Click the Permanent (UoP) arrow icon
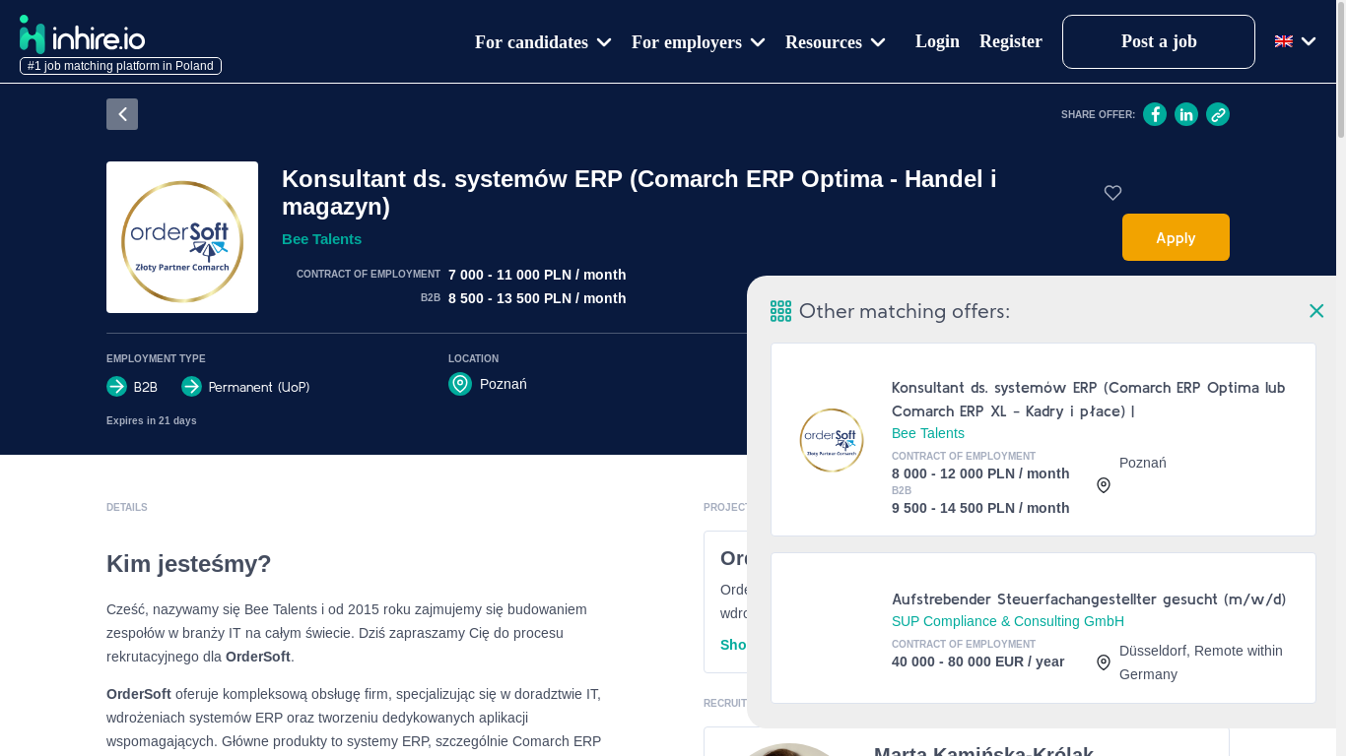Image resolution: width=1346 pixels, height=756 pixels. [x=191, y=387]
